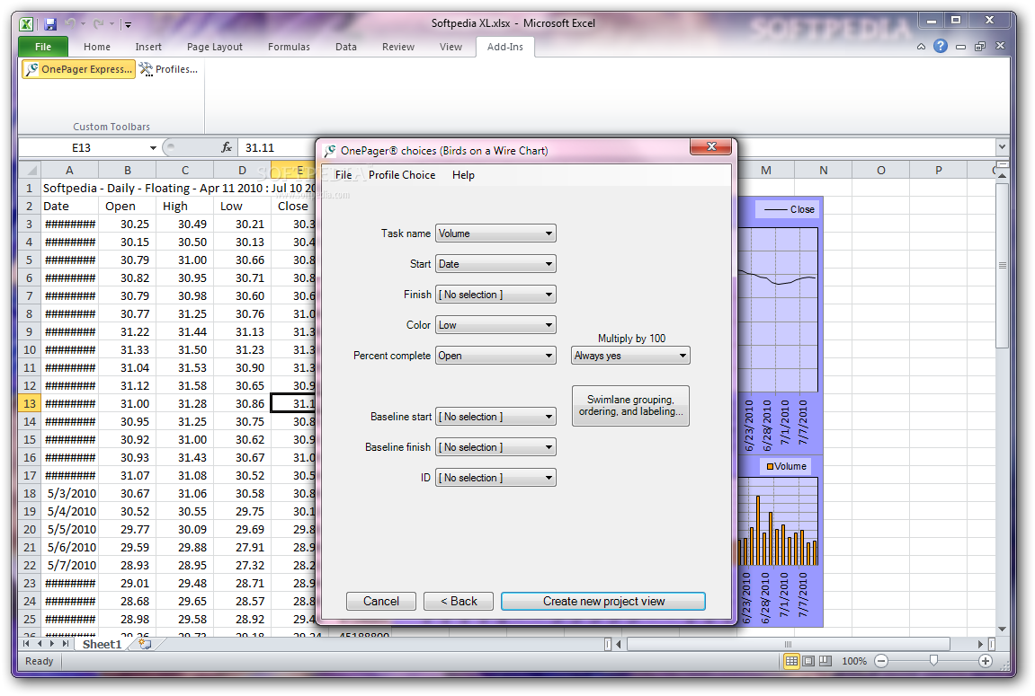1035x696 pixels.
Task: Restore the workbook window in the ribbon
Action: pos(980,46)
